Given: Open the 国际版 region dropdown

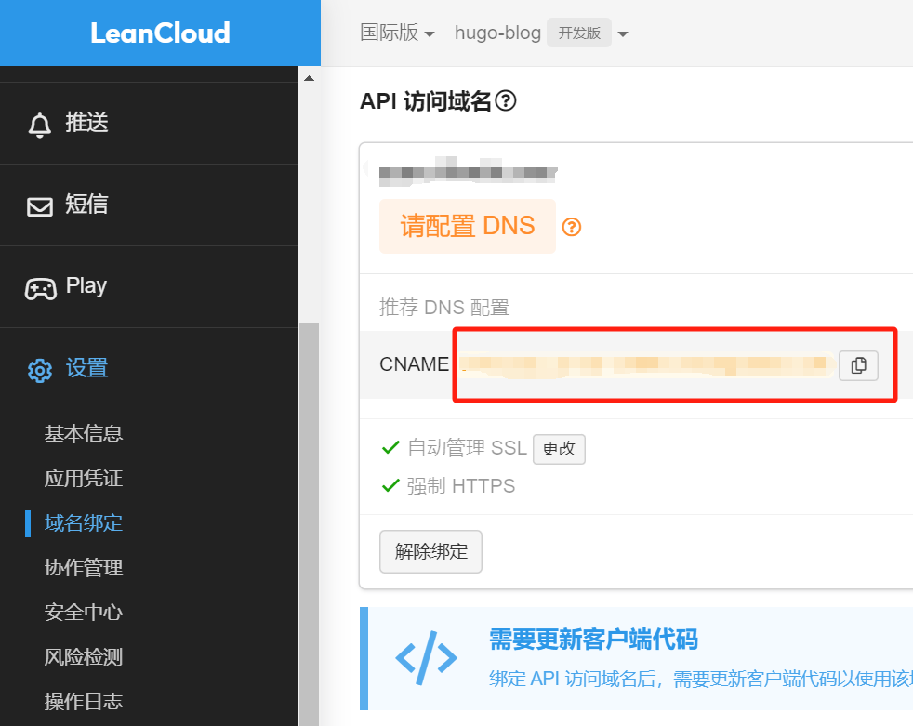Looking at the screenshot, I should 397,33.
